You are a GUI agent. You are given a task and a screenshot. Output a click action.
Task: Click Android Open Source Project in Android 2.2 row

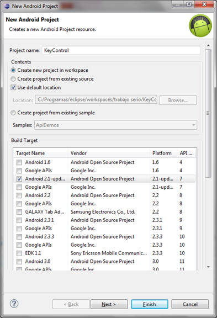(x=102, y=195)
